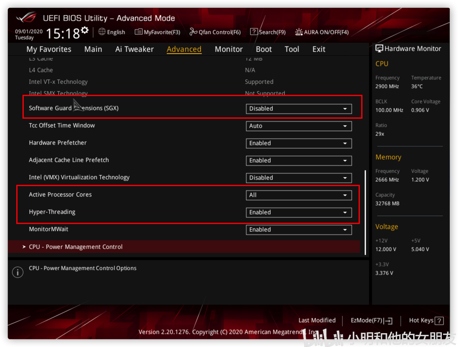The image size is (458, 347).
Task: Click the info icon in help area
Action: (18, 272)
